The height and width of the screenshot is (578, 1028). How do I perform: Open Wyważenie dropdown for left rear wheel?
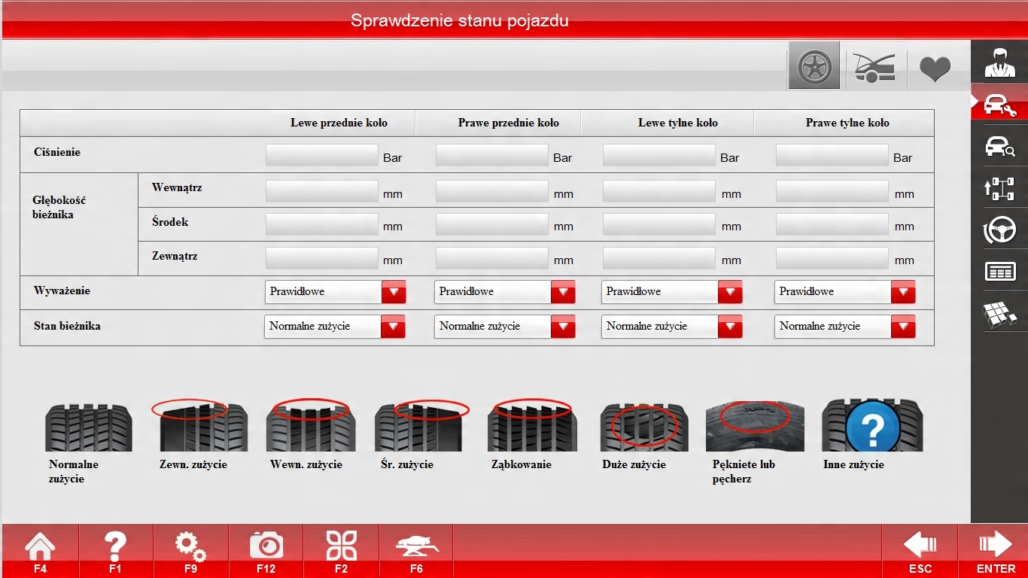(x=730, y=292)
